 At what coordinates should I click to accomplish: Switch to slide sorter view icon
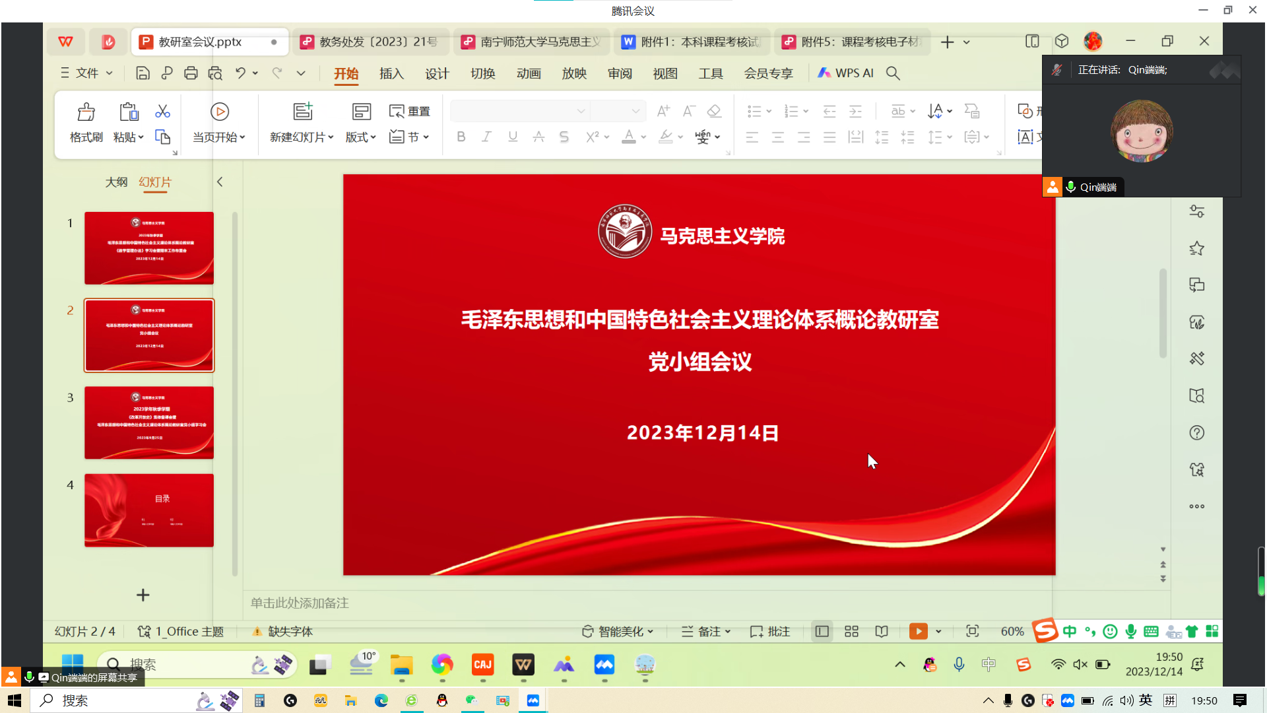point(851,632)
